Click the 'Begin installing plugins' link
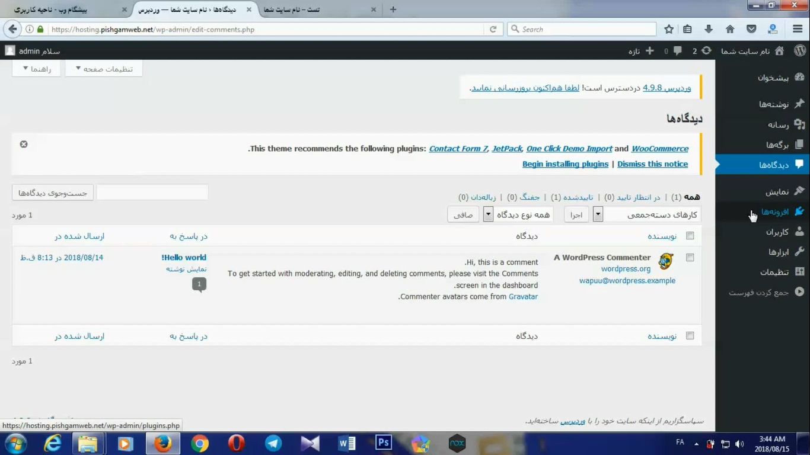 pyautogui.click(x=565, y=164)
